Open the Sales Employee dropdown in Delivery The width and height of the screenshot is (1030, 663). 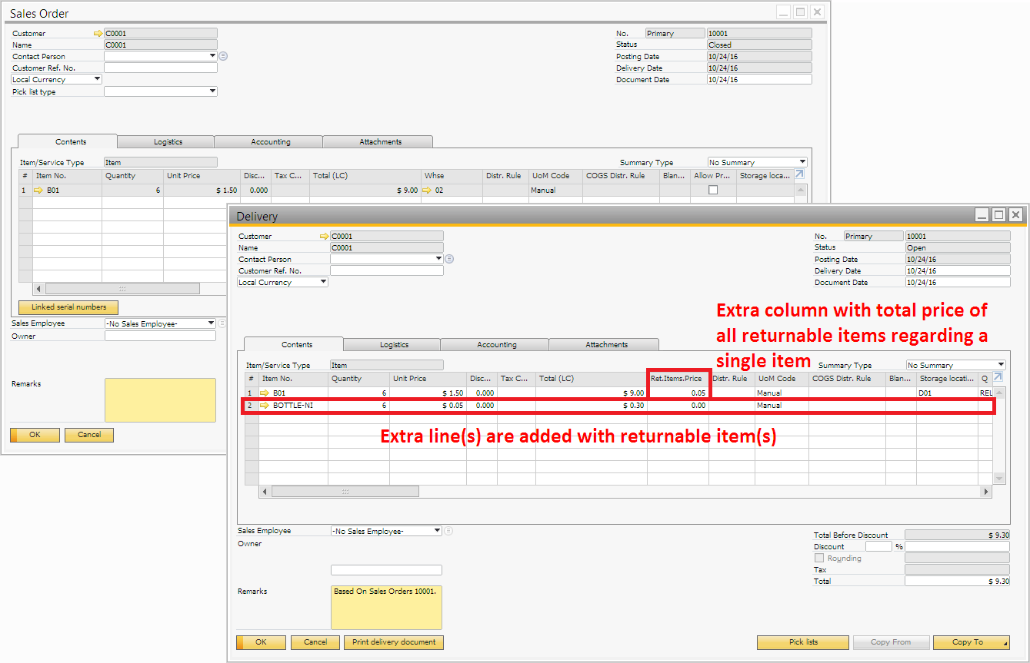pos(438,531)
